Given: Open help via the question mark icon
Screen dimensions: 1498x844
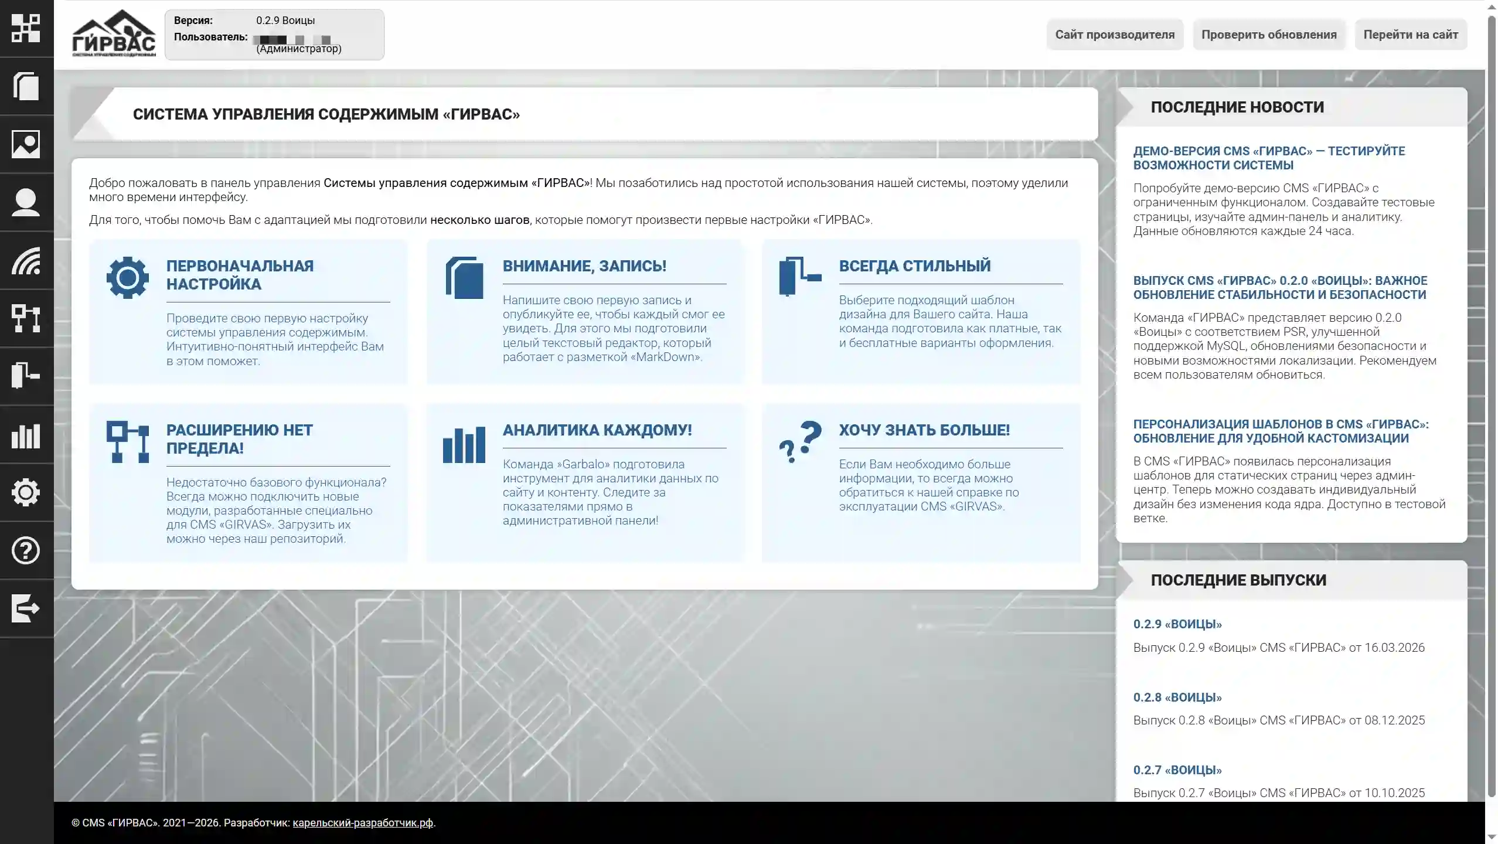Looking at the screenshot, I should point(26,551).
